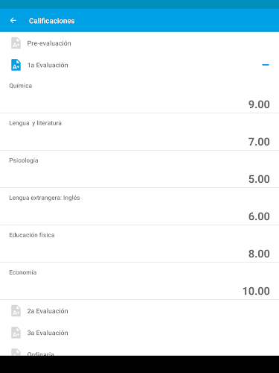Select Lengua extrangera: Inglés entry

pos(139,207)
